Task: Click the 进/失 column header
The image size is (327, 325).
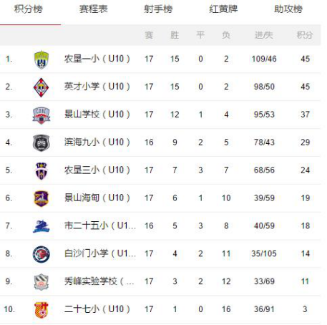Action: tap(264, 35)
